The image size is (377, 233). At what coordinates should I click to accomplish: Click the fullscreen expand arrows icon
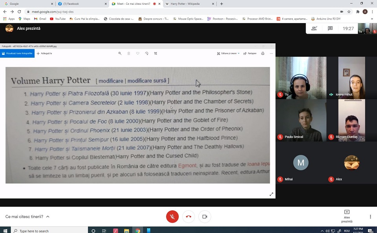[271, 194]
